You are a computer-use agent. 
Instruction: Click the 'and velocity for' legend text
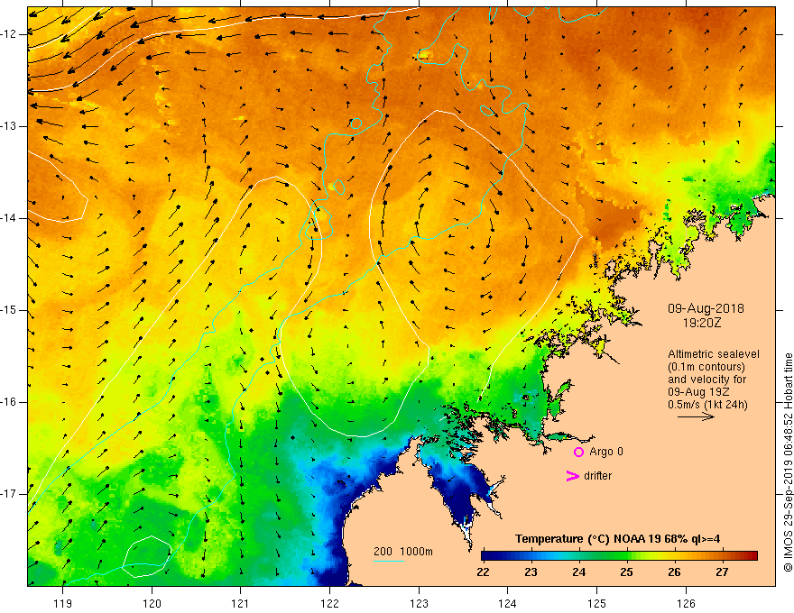coord(706,380)
